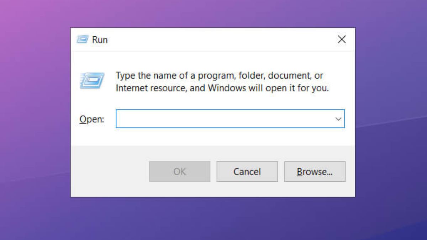The image size is (427, 240).
Task: Close the Run dialog with the X
Action: pos(342,39)
